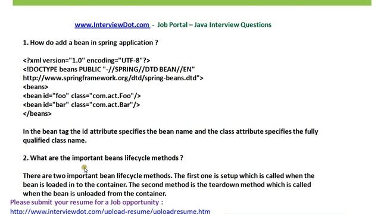
Task: Click the DOCTYPE beans PUBLIC line
Action: [109, 70]
